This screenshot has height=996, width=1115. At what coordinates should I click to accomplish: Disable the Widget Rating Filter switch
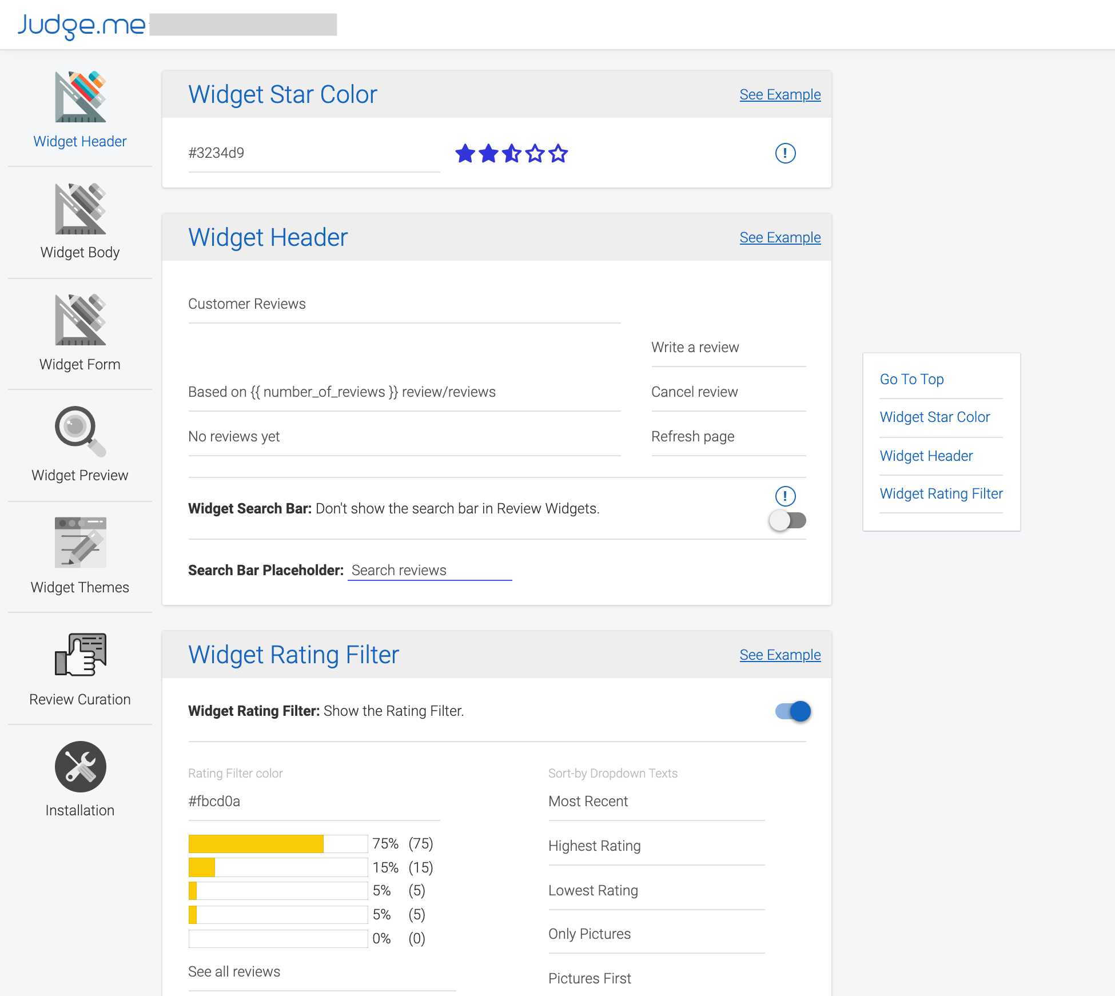pos(793,711)
